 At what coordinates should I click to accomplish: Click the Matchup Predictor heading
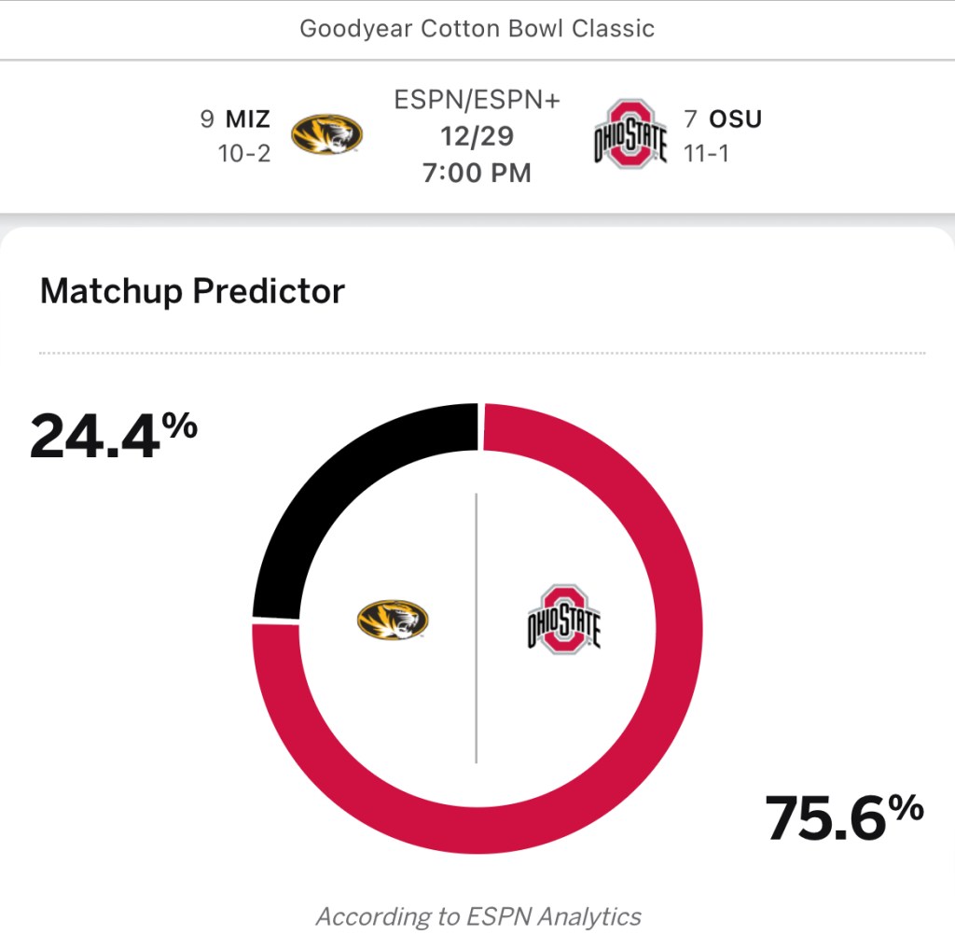pyautogui.click(x=192, y=291)
